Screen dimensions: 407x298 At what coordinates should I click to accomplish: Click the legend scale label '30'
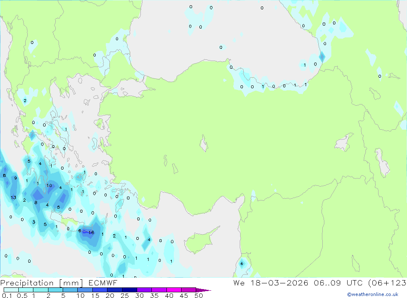coord(140,296)
